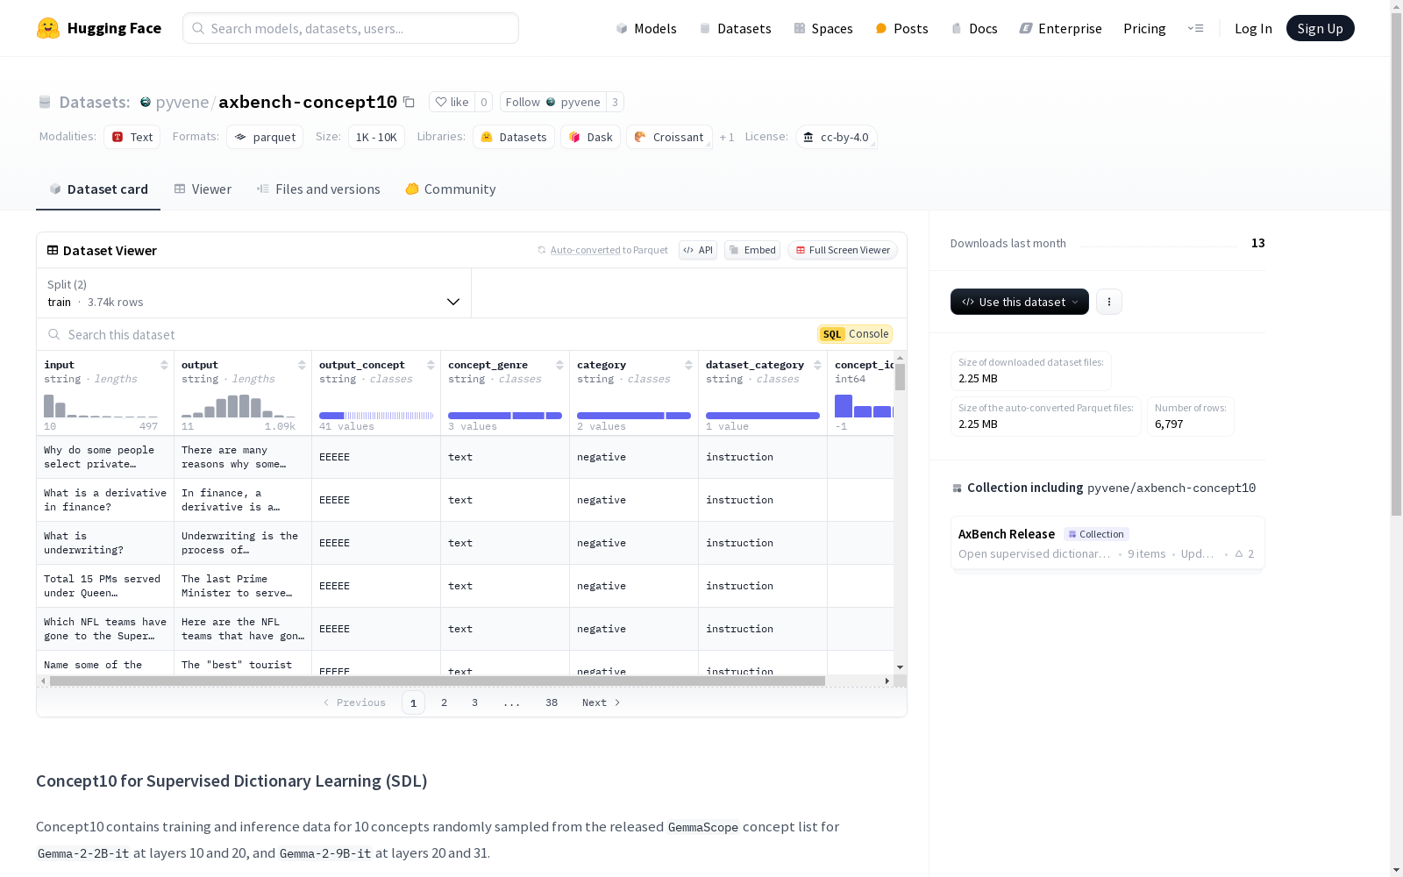Go to Datasets in the top navigation

coord(735,28)
